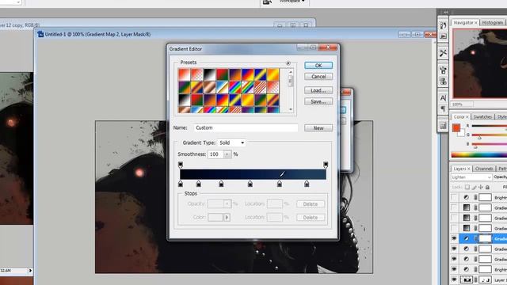The height and width of the screenshot is (285, 507).
Task: Click the Save... button
Action: 318,101
